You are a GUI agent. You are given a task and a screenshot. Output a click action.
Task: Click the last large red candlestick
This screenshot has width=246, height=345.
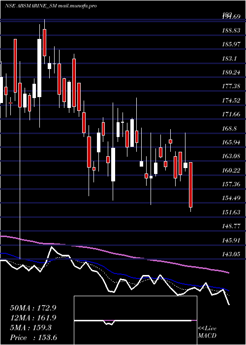click(191, 185)
